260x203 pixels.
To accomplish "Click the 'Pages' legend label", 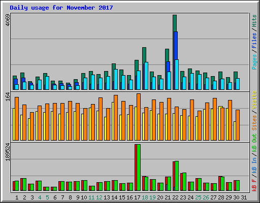I will click(254, 62).
